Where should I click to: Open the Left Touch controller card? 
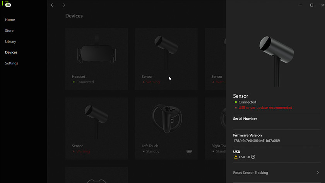tap(166, 128)
